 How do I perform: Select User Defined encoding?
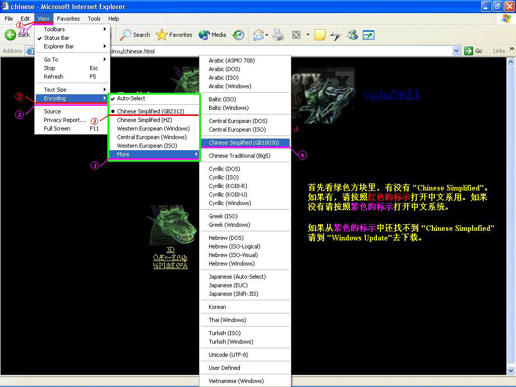[245, 368]
